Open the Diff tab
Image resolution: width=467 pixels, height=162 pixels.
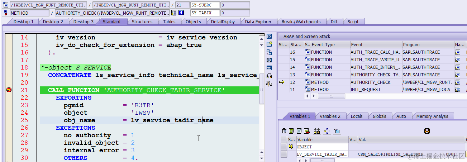pos(334,22)
